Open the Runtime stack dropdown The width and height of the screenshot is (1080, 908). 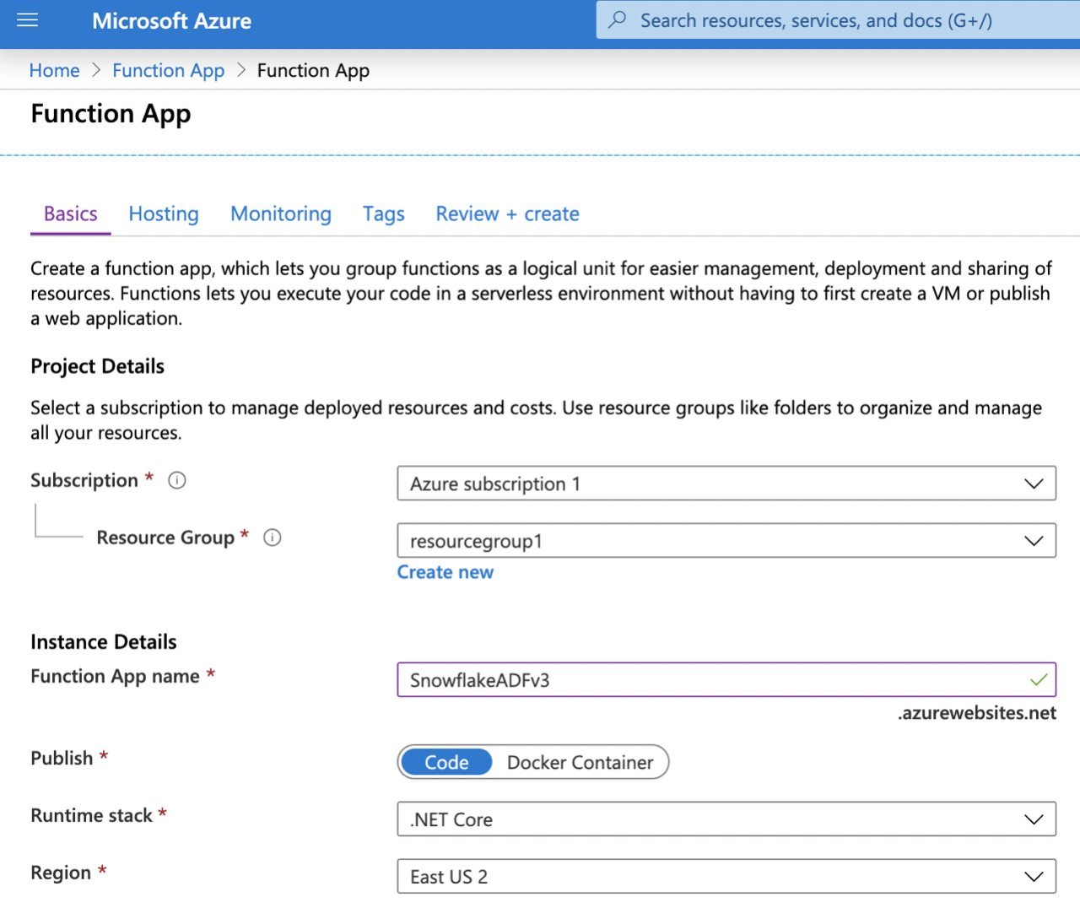coord(726,819)
